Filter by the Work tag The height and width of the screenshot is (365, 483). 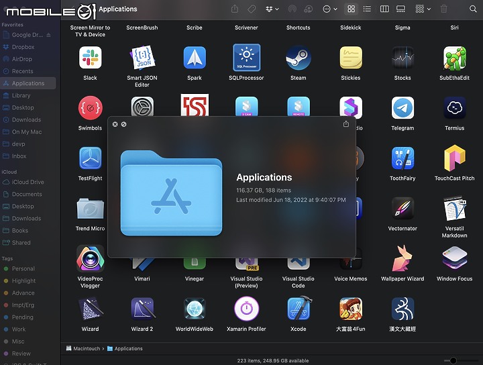[x=28, y=329]
